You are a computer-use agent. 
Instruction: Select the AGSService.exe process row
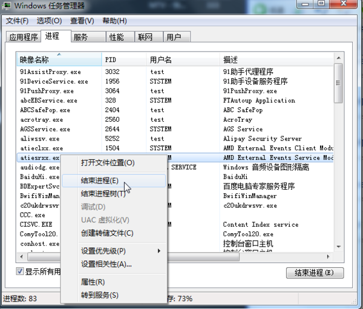tap(175, 129)
